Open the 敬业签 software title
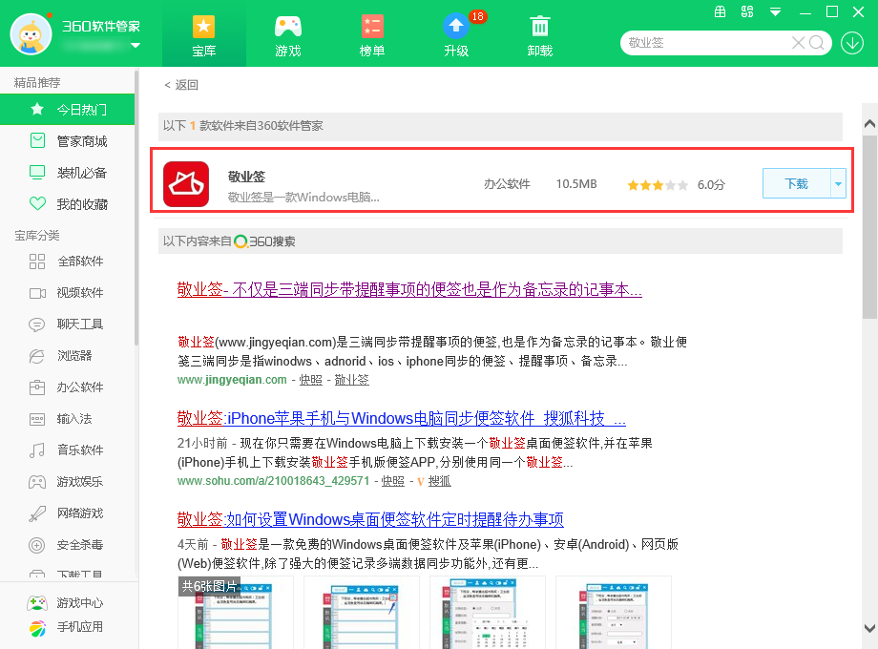The height and width of the screenshot is (649, 878). [x=246, y=177]
